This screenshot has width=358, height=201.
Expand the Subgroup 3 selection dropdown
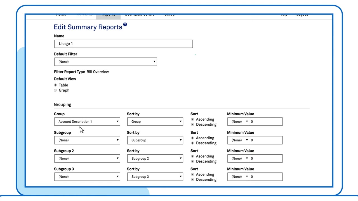[x=87, y=177]
